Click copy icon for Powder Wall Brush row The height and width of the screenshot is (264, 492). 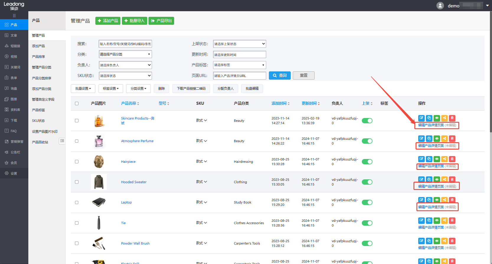point(429,241)
